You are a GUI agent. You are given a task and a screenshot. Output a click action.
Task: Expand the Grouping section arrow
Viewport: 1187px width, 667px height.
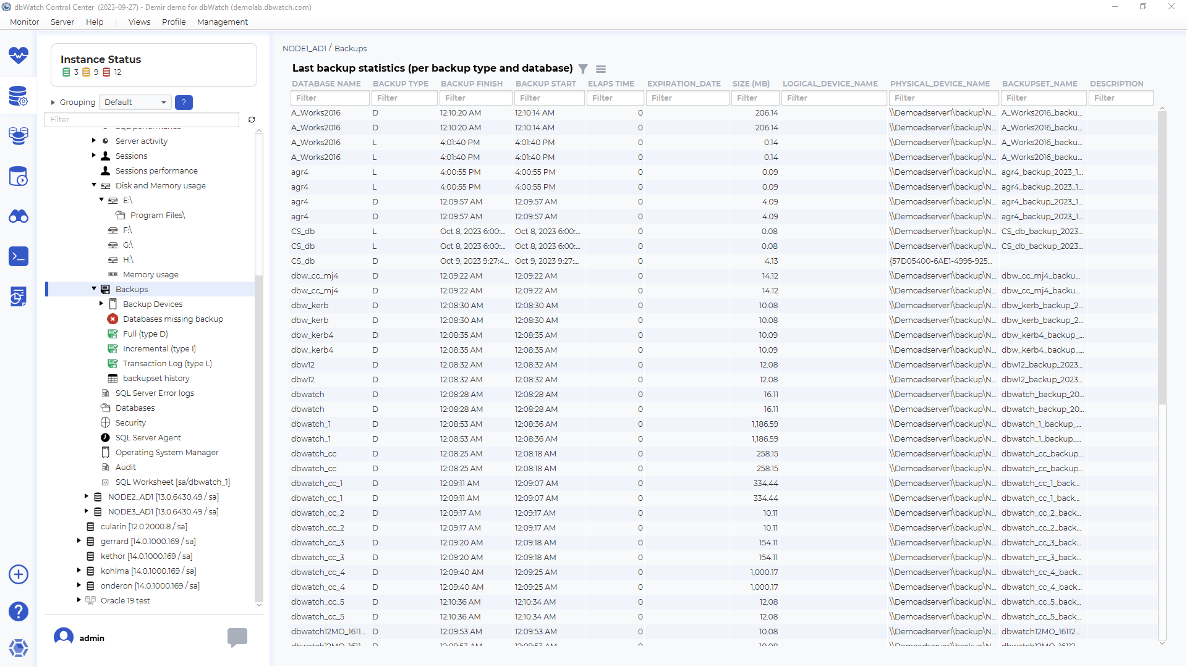(x=53, y=103)
